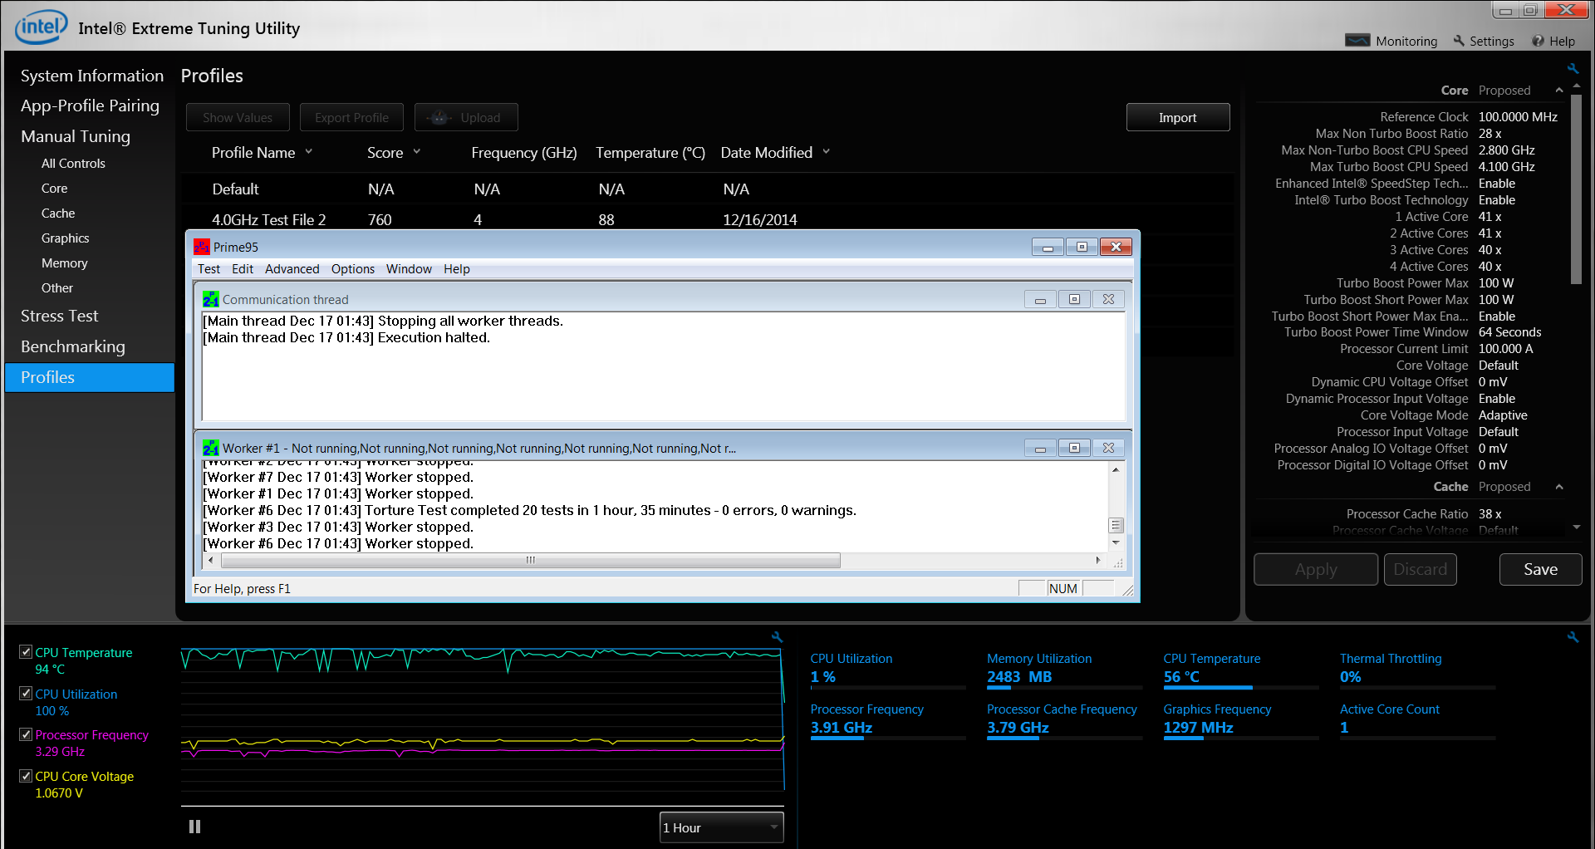Viewport: 1595px width, 849px height.
Task: Open Settings wrench in the top bar
Action: pos(1484,41)
